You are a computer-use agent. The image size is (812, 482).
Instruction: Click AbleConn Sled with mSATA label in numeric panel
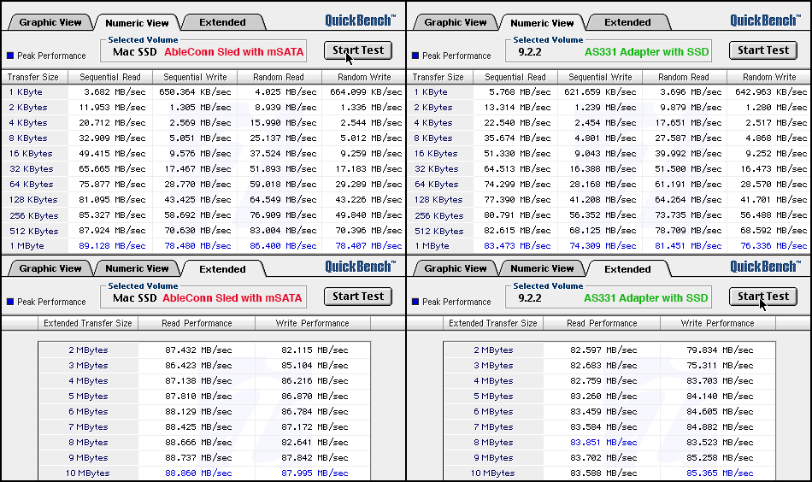point(234,52)
